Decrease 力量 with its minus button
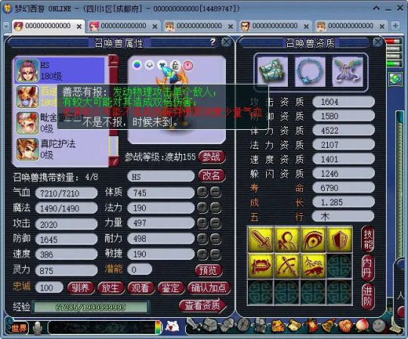This screenshot has height=339, width=408. click(215, 223)
